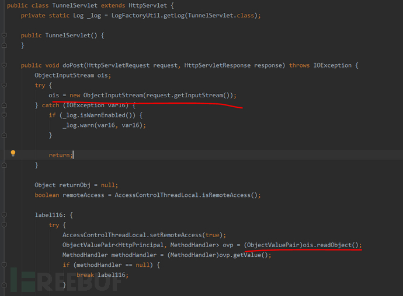Viewport: 403px width, 296px height.
Task: Fold the first try block after ObjectInputStream ois
Action: (4, 85)
